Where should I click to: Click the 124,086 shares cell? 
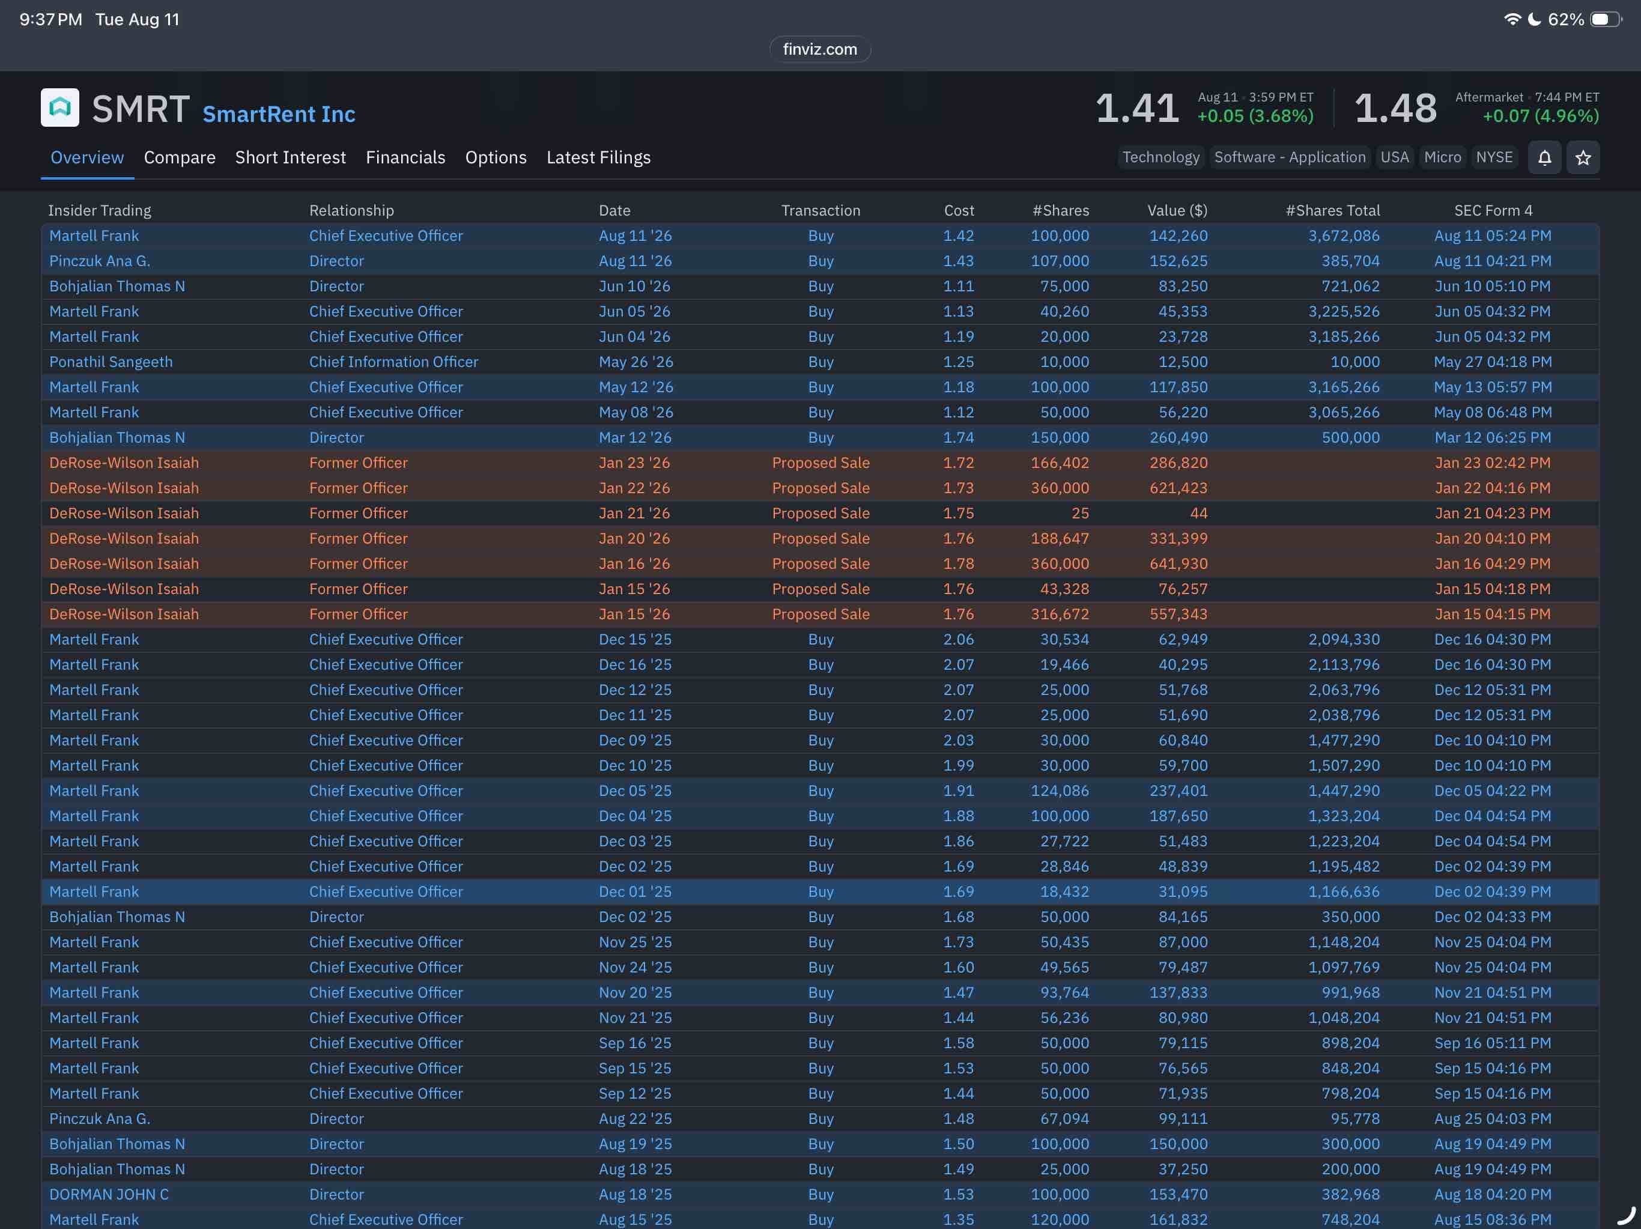click(1060, 791)
